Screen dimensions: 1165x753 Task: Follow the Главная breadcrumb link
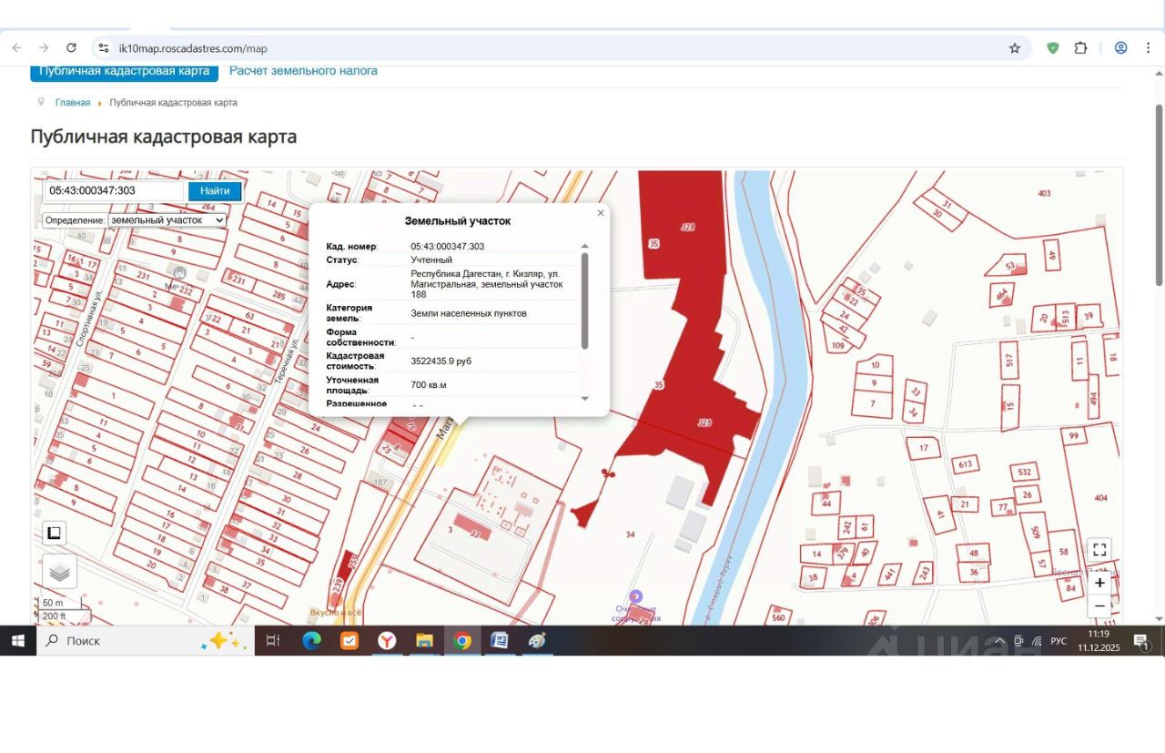(73, 103)
